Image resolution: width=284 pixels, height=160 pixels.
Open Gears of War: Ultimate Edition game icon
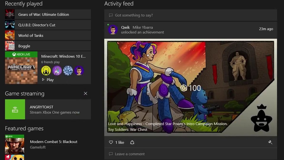click(x=10, y=15)
